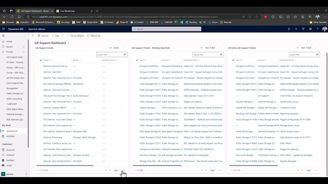Click New Ticket in Pending OpenTech panel
The width and height of the screenshot is (328, 184).
tap(208, 48)
